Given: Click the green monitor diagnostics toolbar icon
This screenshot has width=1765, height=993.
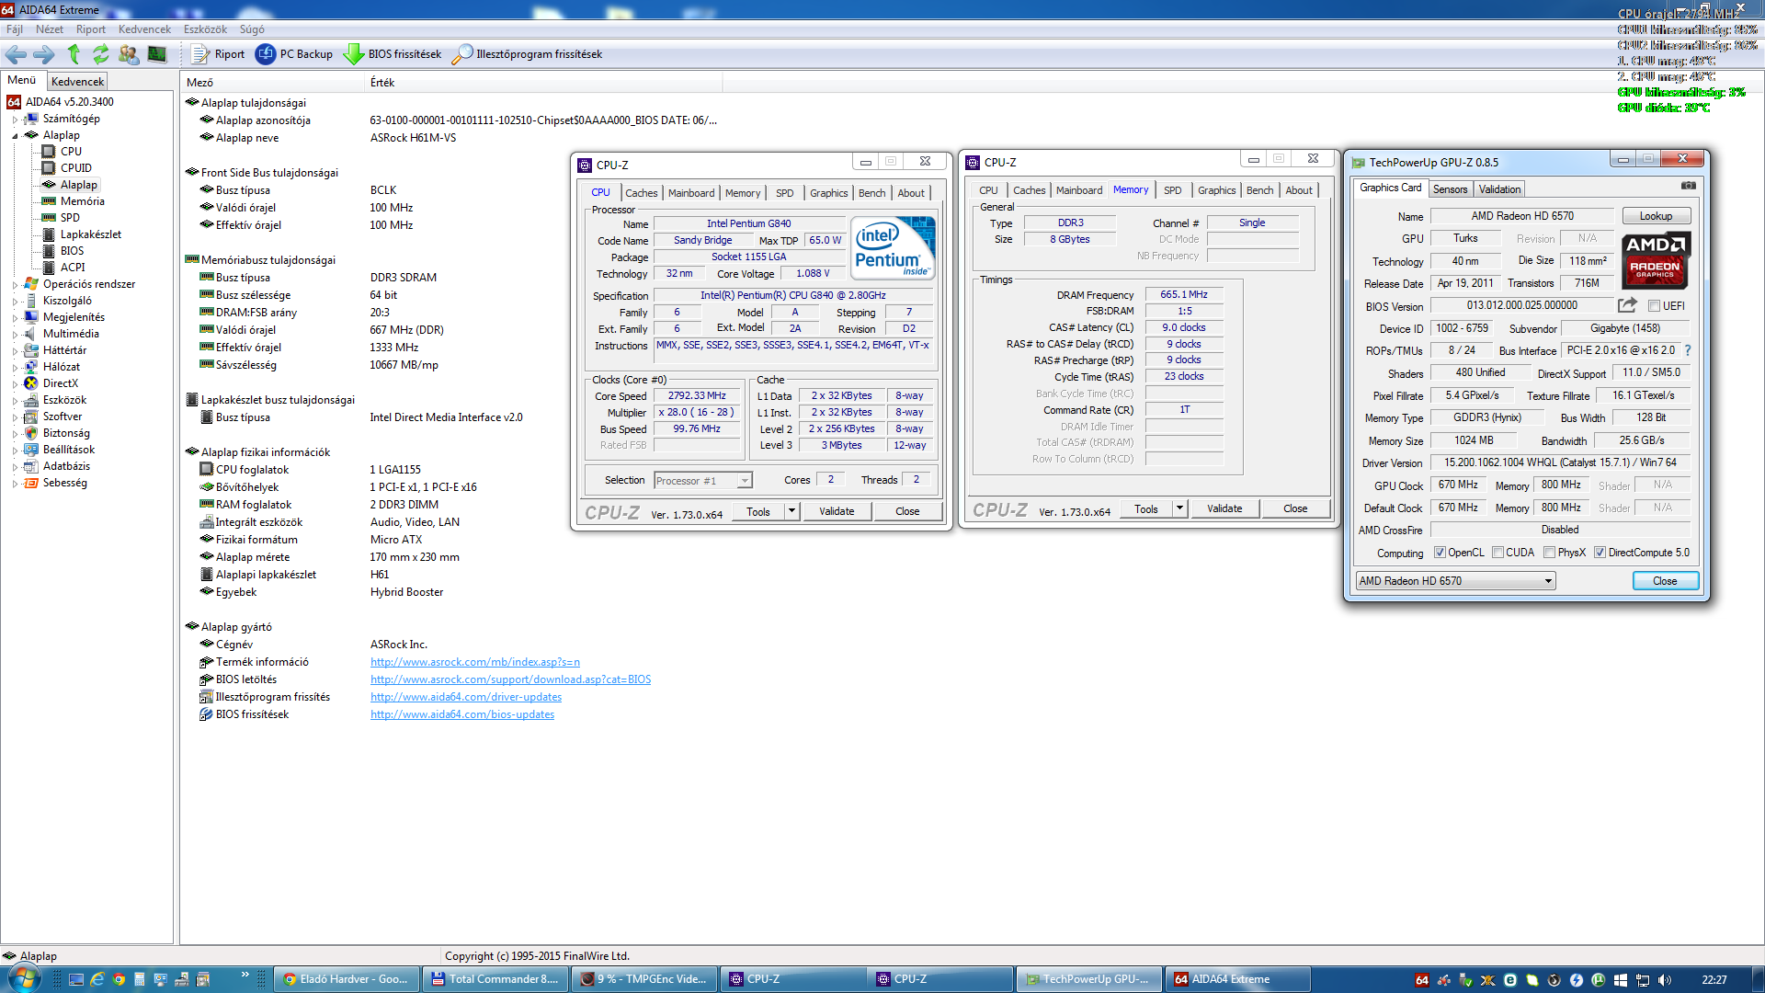Looking at the screenshot, I should click(x=157, y=54).
